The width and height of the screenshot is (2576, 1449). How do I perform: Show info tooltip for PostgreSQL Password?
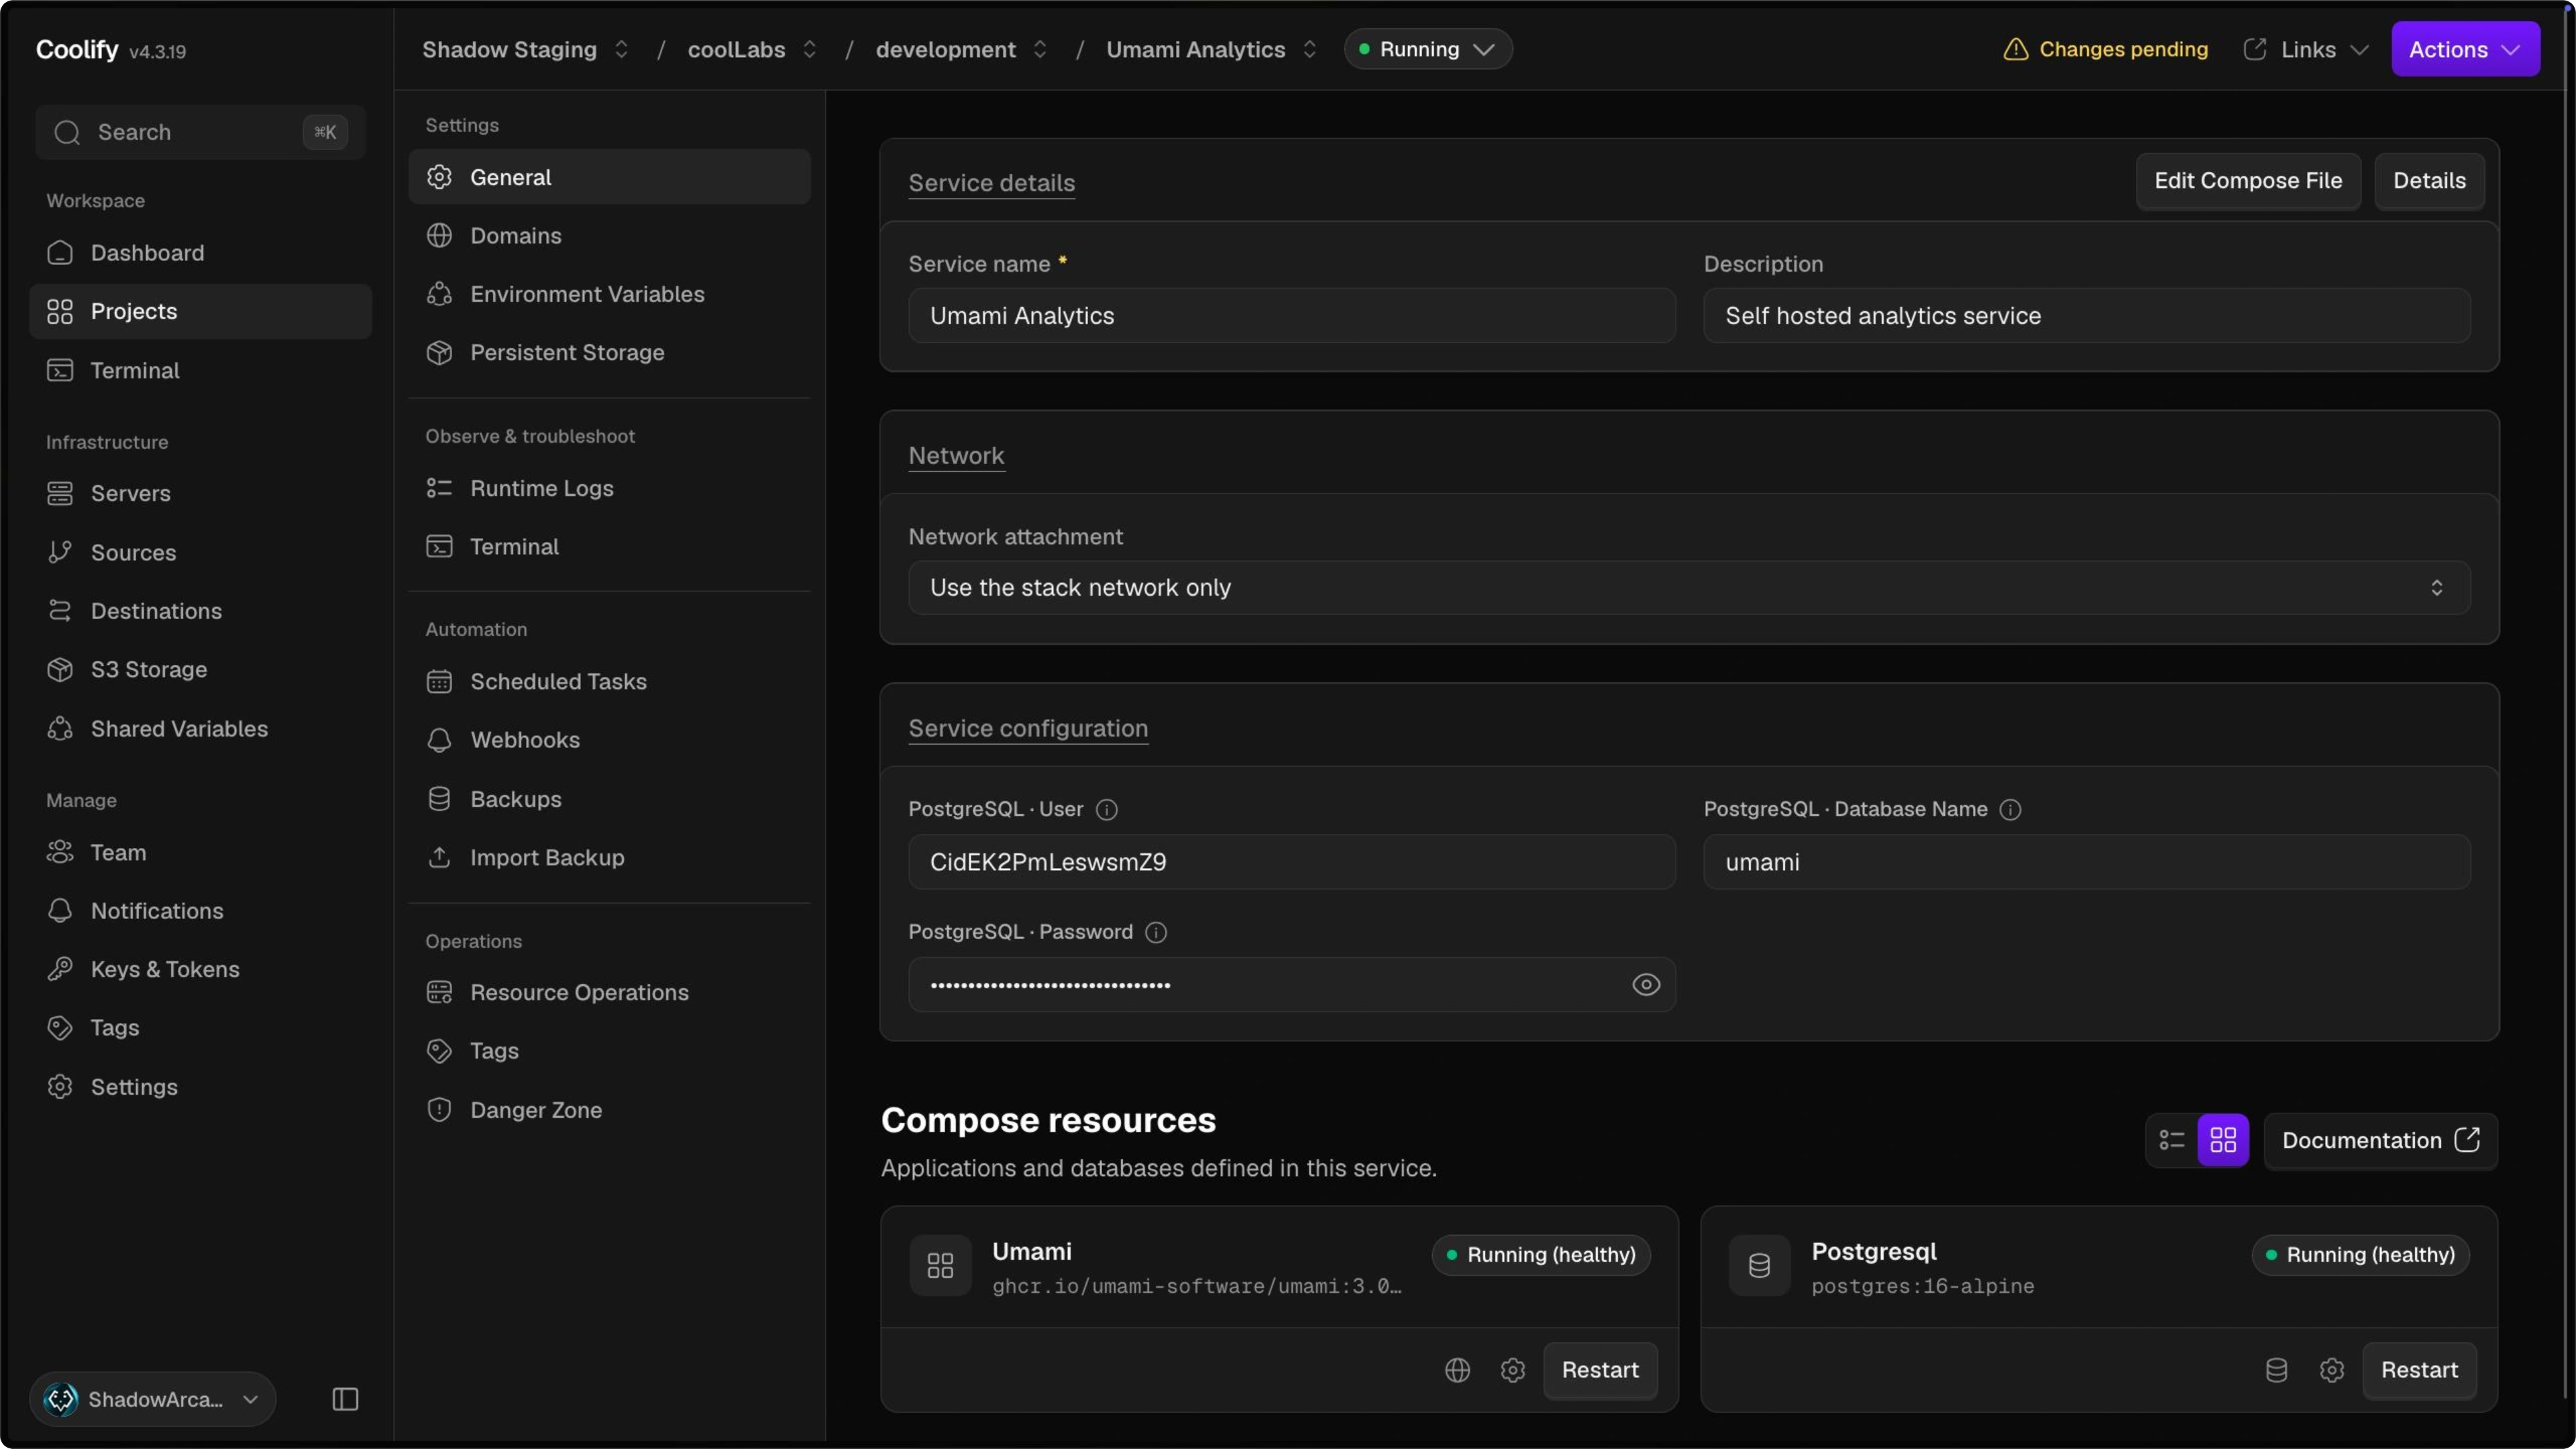pyautogui.click(x=1156, y=932)
